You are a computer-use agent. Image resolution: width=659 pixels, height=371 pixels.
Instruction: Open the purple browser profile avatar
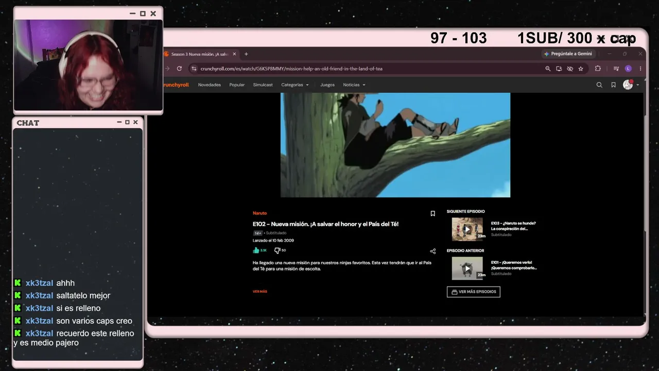pos(628,69)
